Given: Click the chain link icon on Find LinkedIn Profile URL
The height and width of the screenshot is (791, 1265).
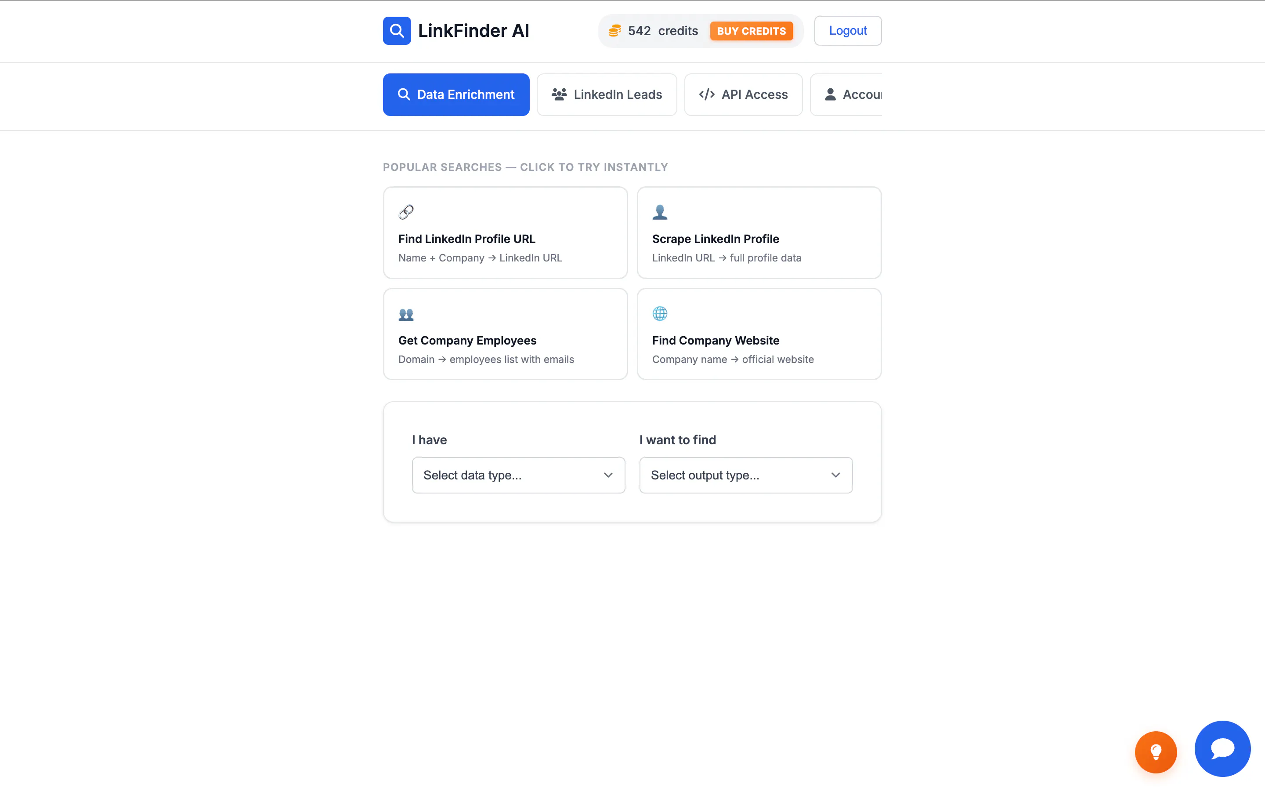Looking at the screenshot, I should click(x=406, y=212).
